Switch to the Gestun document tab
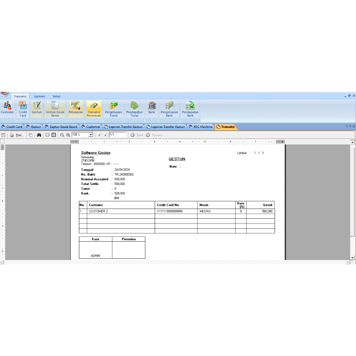Image resolution: width=356 pixels, height=356 pixels. [34, 127]
